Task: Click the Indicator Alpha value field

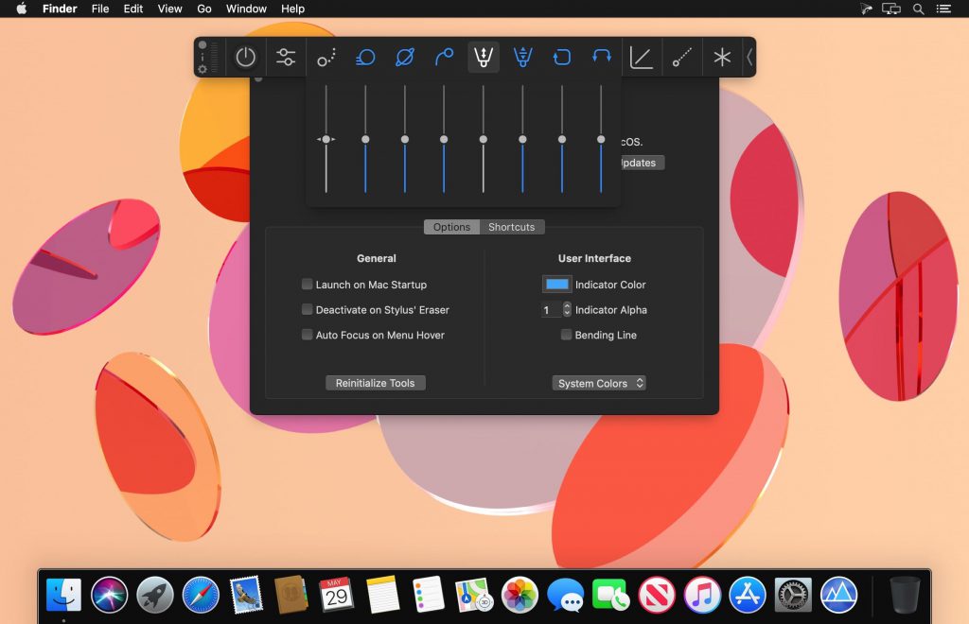Action: (550, 310)
